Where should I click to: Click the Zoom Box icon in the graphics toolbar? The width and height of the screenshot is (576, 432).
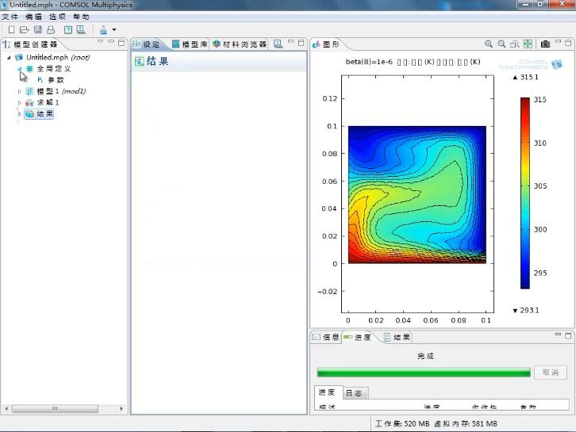pos(515,44)
